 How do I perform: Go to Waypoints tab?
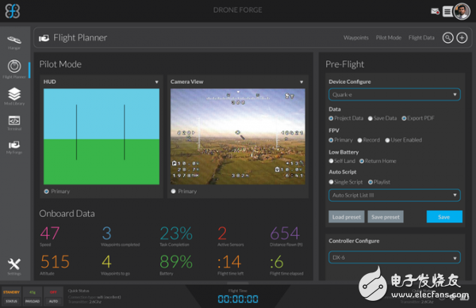356,38
